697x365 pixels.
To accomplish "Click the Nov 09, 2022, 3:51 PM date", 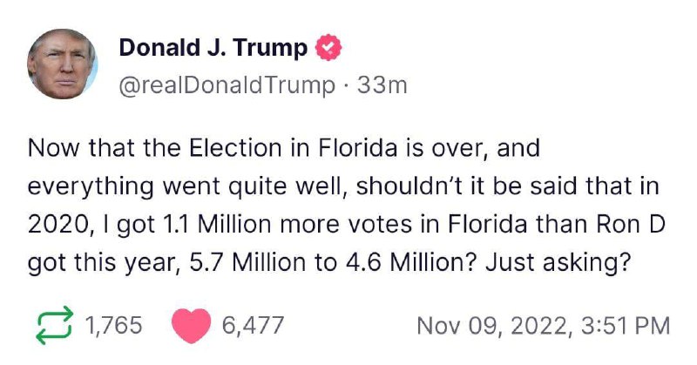I will click(x=543, y=326).
